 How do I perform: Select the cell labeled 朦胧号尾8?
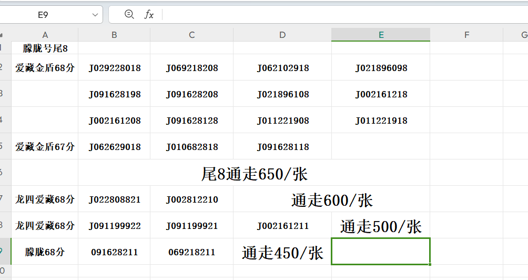[45, 48]
